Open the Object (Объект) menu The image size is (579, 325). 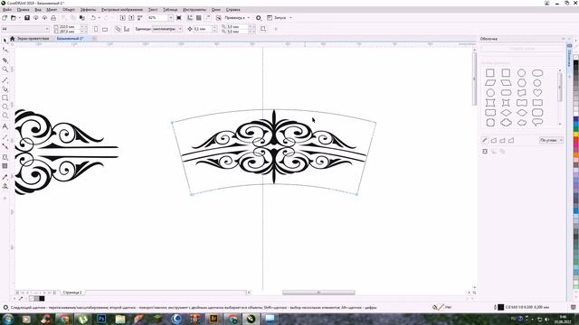coord(69,10)
